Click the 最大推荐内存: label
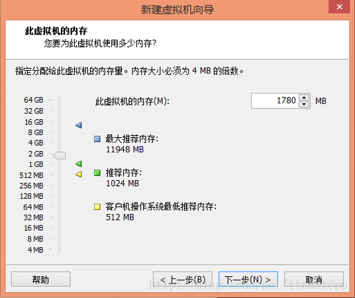 (132, 138)
